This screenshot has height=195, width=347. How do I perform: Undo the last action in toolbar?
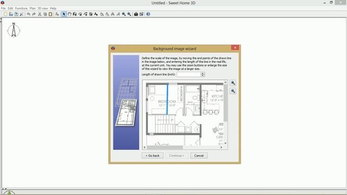pyautogui.click(x=29, y=14)
